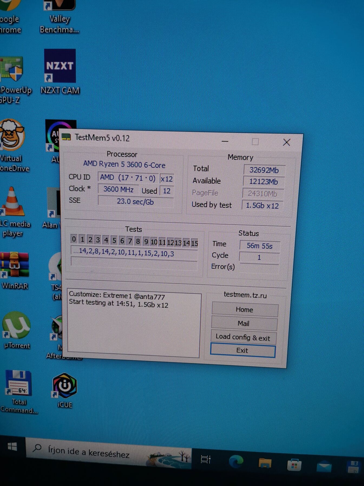Open the Alan Wake desktop shortcut
364x486 pixels.
(x=52, y=208)
